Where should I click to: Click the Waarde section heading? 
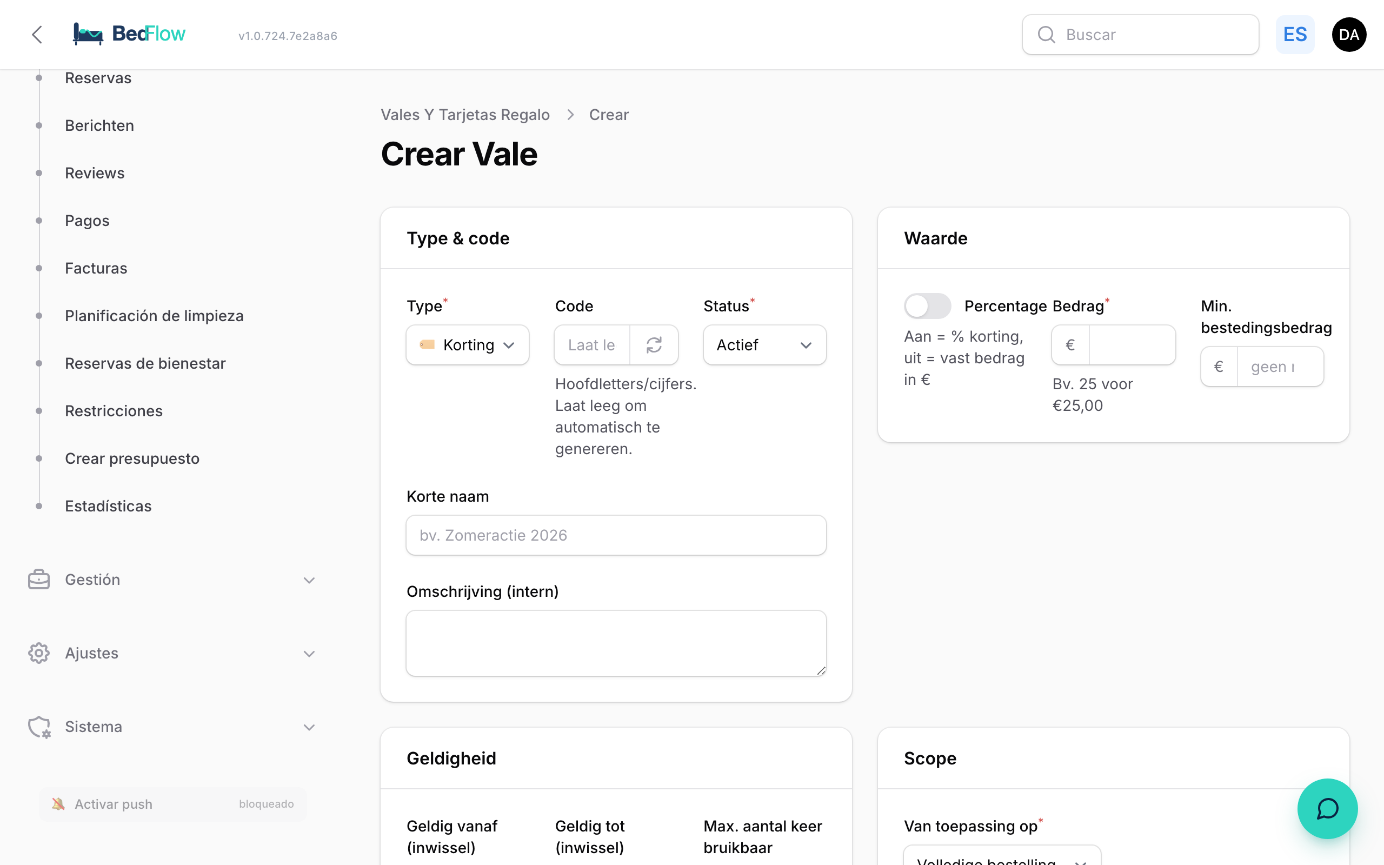936,238
